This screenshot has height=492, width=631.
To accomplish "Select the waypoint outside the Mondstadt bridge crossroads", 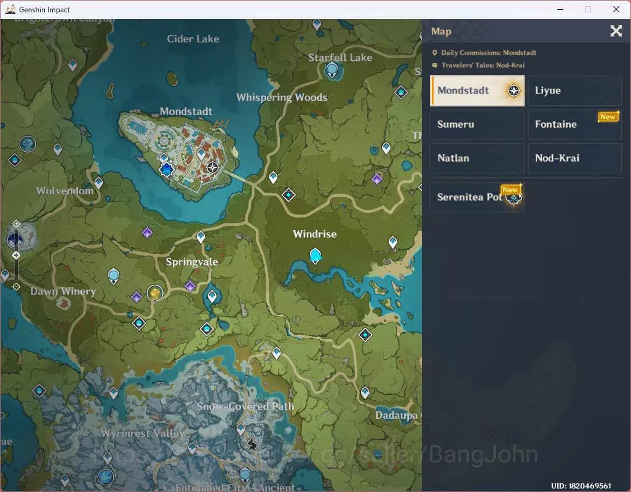I will pos(273,177).
